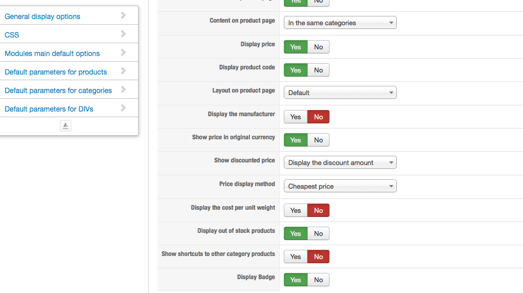523x293 pixels.
Task: Open the General display options section
Action: click(x=43, y=16)
